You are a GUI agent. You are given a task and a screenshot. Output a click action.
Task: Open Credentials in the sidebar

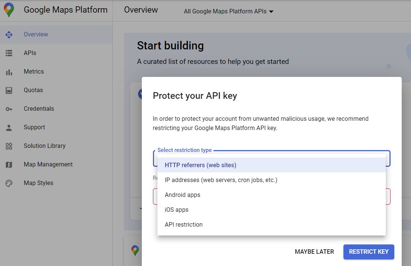click(x=56, y=109)
